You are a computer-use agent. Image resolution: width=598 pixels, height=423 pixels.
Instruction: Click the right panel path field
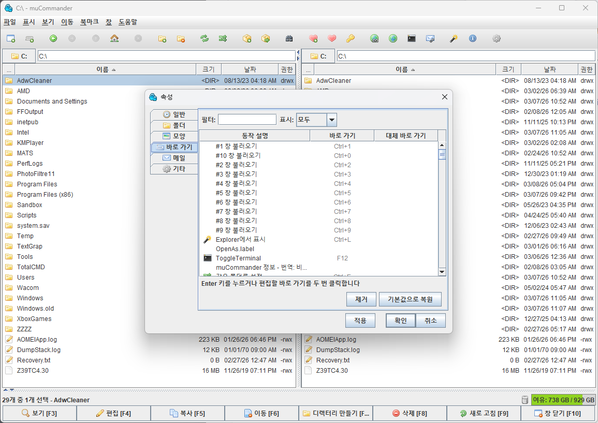[x=466, y=56]
